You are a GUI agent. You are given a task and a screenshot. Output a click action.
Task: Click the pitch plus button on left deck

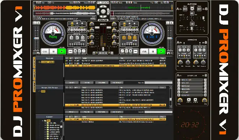tap(39, 23)
